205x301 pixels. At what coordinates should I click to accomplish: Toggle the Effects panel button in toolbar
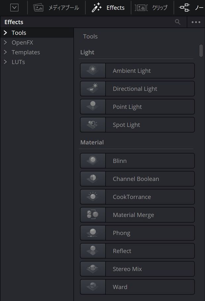(x=108, y=8)
